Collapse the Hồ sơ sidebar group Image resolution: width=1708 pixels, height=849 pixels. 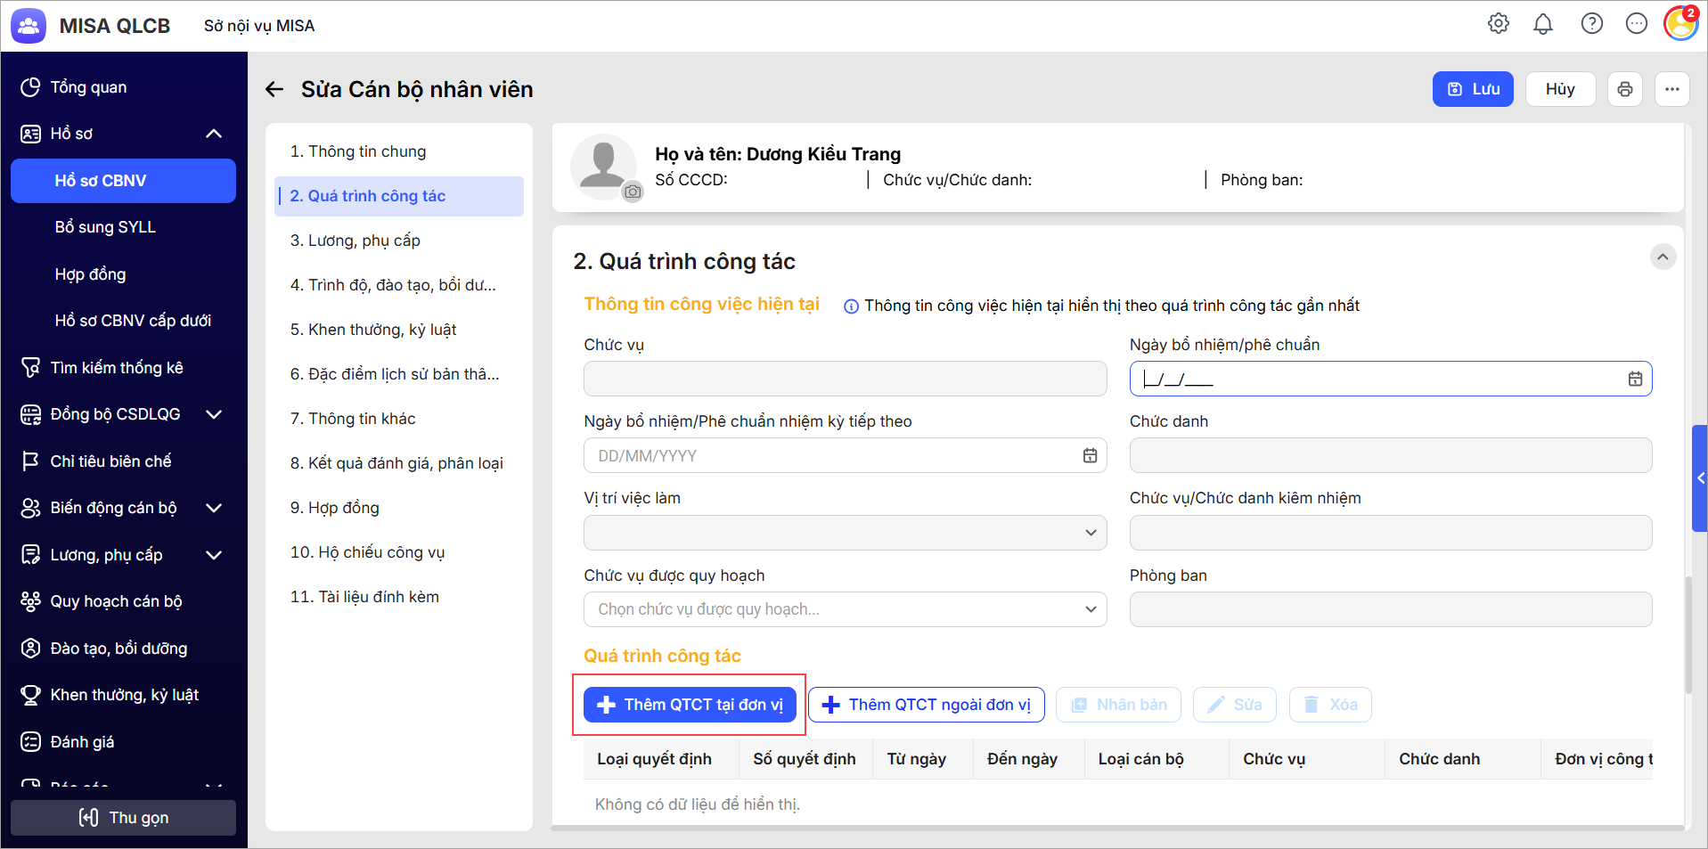click(x=214, y=134)
